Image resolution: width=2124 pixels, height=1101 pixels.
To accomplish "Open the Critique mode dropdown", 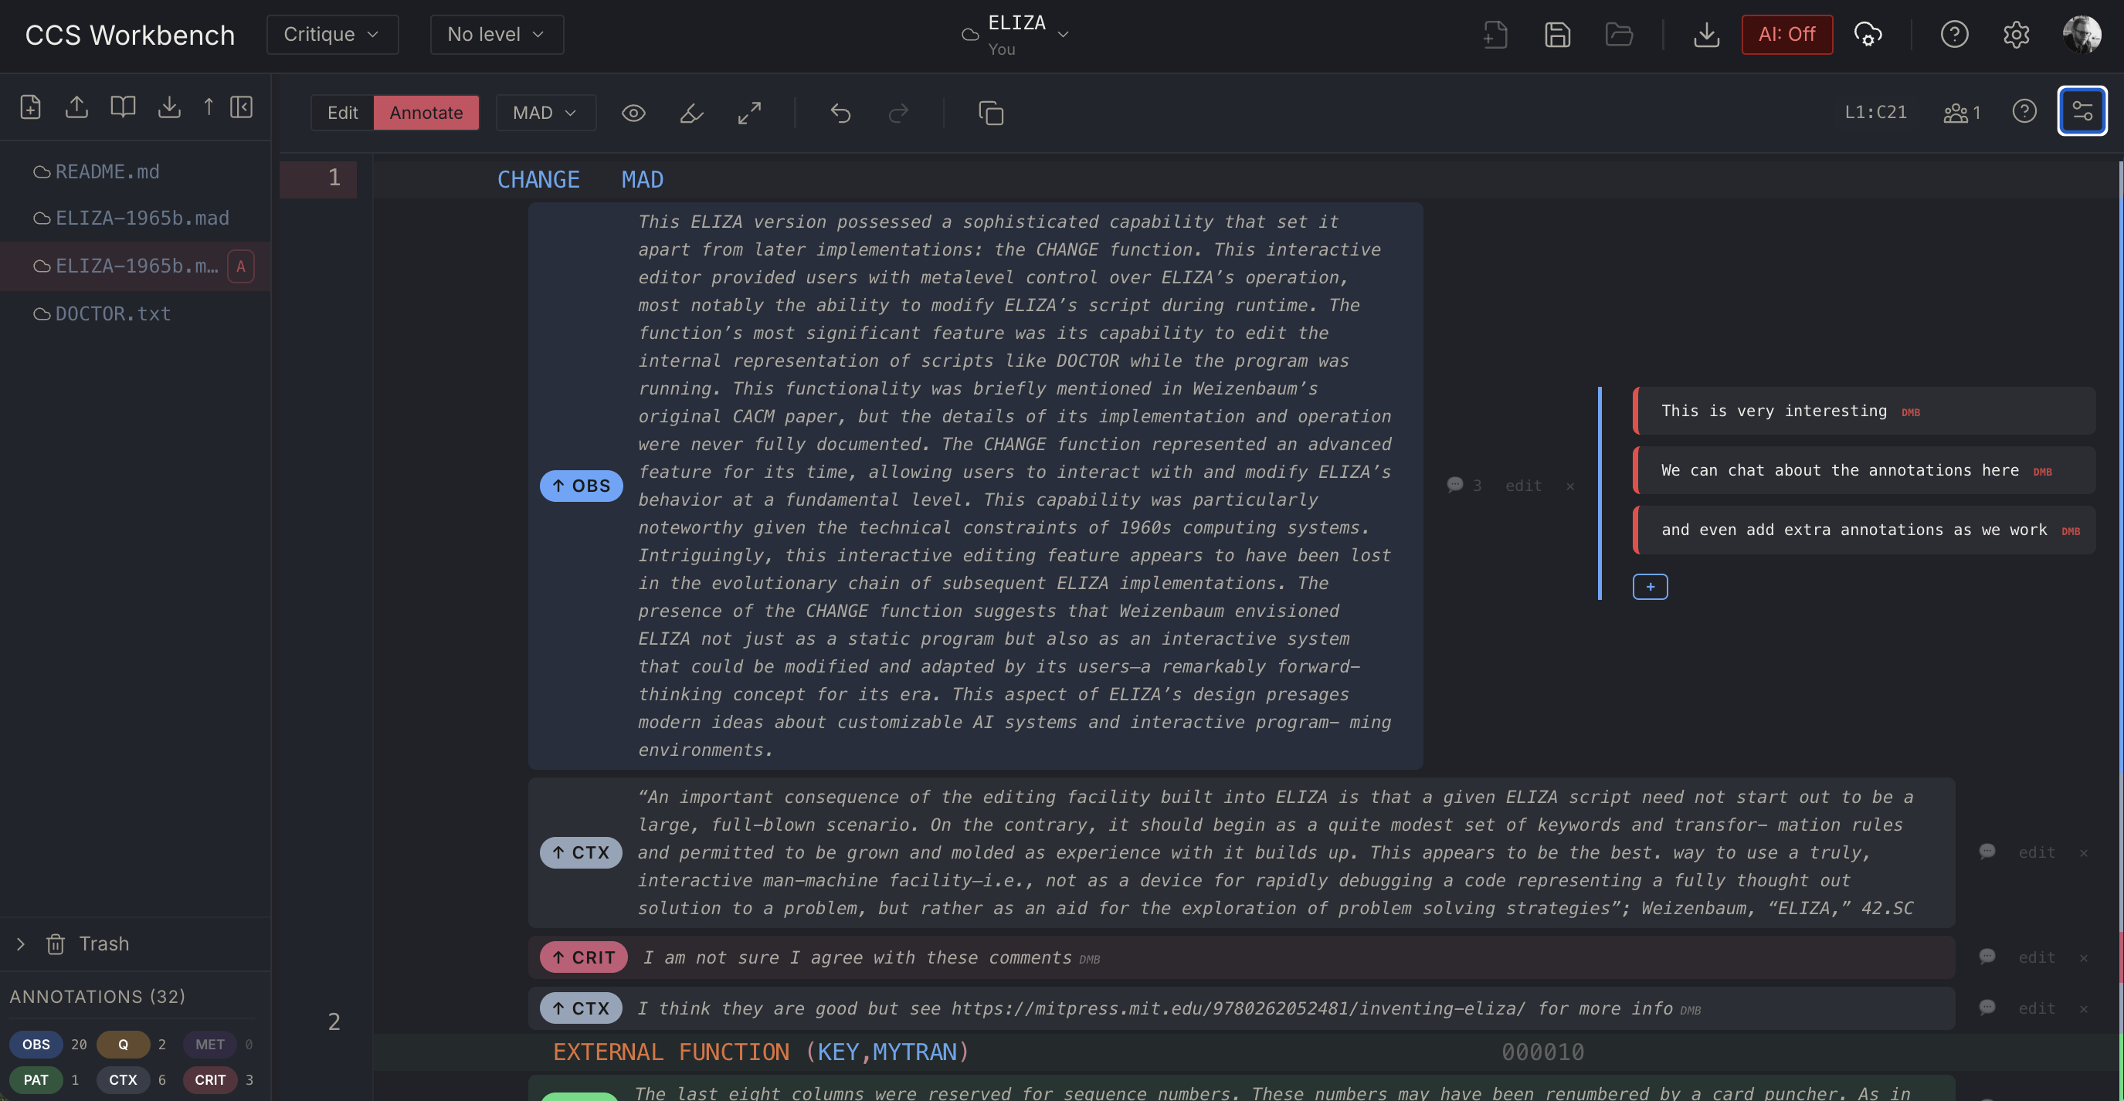I will (x=331, y=35).
